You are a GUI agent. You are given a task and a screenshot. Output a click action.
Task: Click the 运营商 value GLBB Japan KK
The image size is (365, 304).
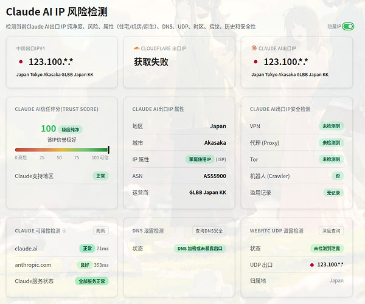pyautogui.click(x=207, y=193)
